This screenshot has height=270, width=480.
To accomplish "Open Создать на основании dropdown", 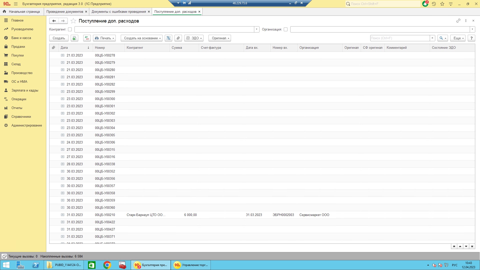I will tap(141, 38).
